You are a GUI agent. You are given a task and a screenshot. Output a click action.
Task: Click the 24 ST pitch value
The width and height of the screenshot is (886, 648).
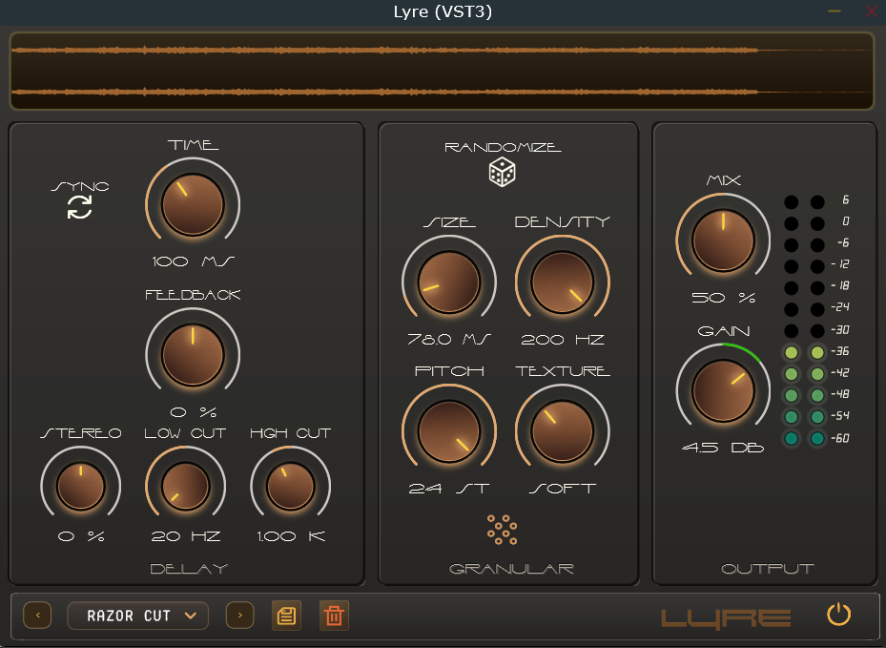(x=449, y=489)
